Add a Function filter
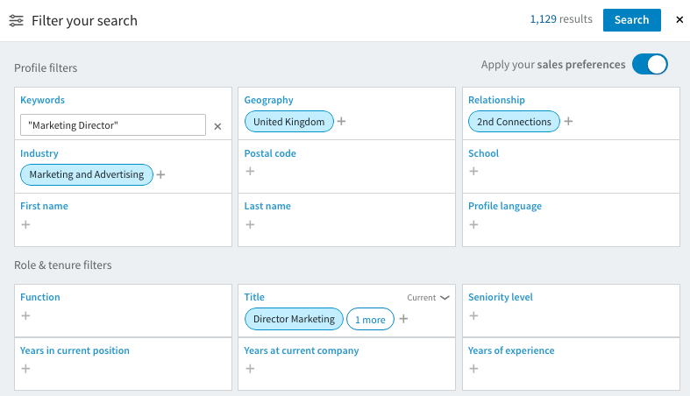The width and height of the screenshot is (690, 396). click(x=25, y=315)
